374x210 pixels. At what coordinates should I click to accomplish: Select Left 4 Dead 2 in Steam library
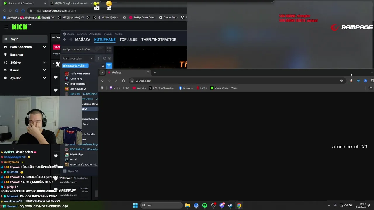pos(77,89)
